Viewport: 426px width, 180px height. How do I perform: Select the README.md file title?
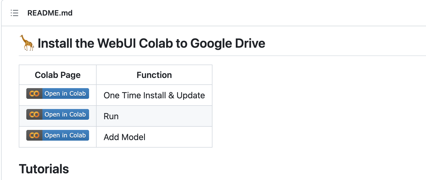click(x=50, y=13)
